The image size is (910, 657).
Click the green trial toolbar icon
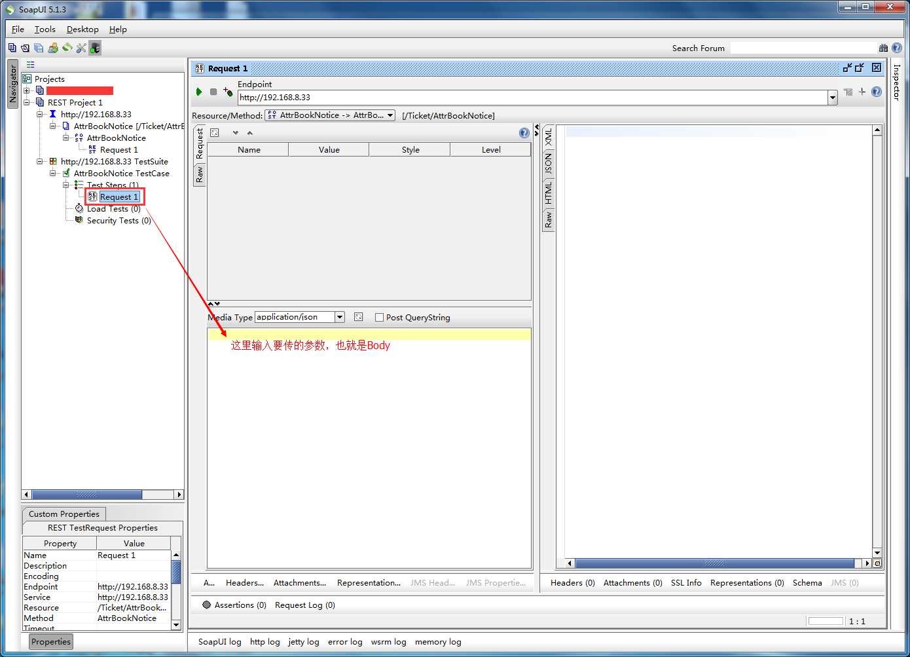click(x=67, y=48)
